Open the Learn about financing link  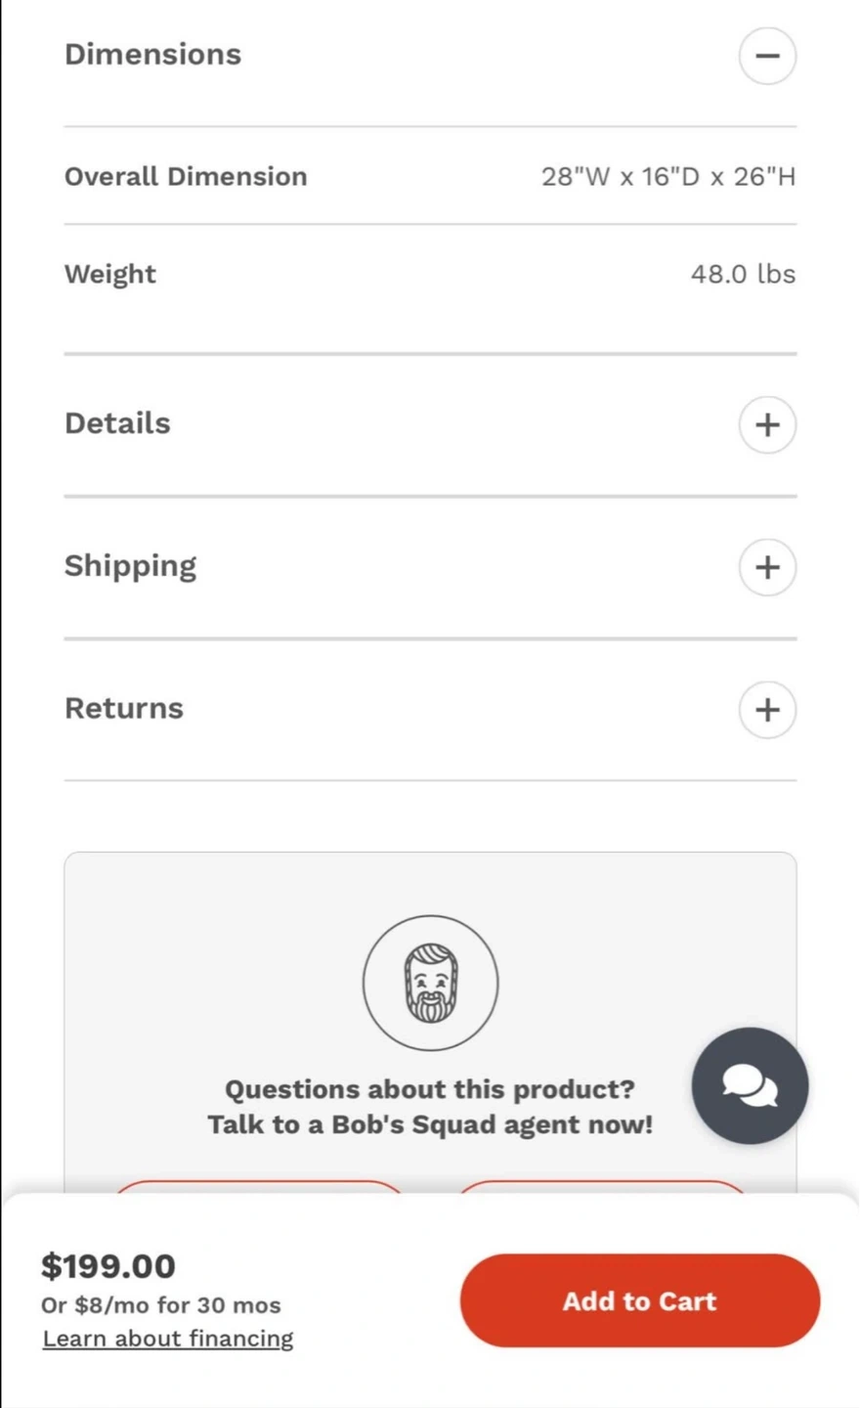pos(168,1339)
